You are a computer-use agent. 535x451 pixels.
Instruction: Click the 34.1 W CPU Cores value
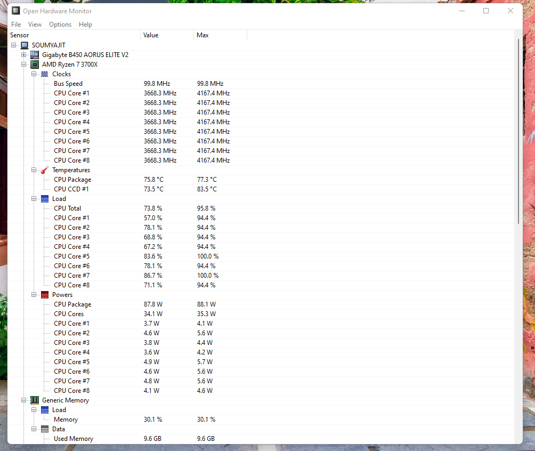(153, 314)
